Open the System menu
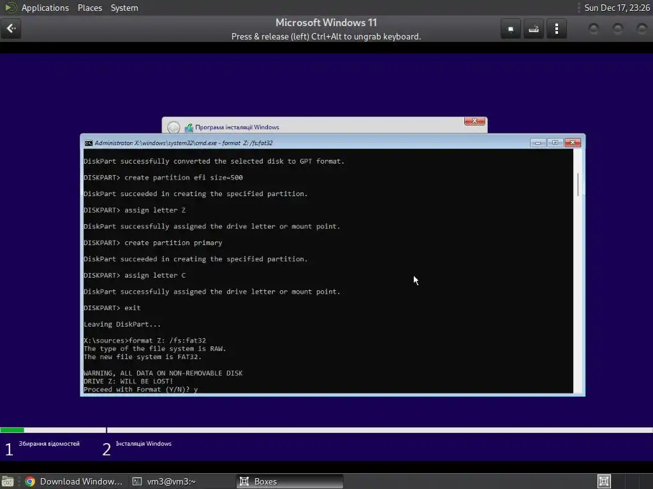The height and width of the screenshot is (489, 653). click(x=124, y=8)
